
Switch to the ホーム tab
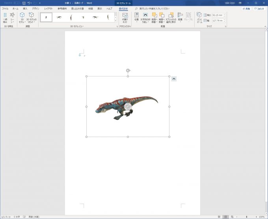click(15, 9)
